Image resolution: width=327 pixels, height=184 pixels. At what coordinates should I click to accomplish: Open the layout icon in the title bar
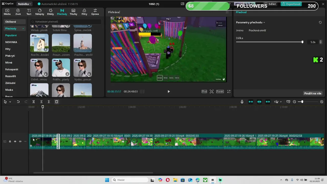(x=182, y=4)
